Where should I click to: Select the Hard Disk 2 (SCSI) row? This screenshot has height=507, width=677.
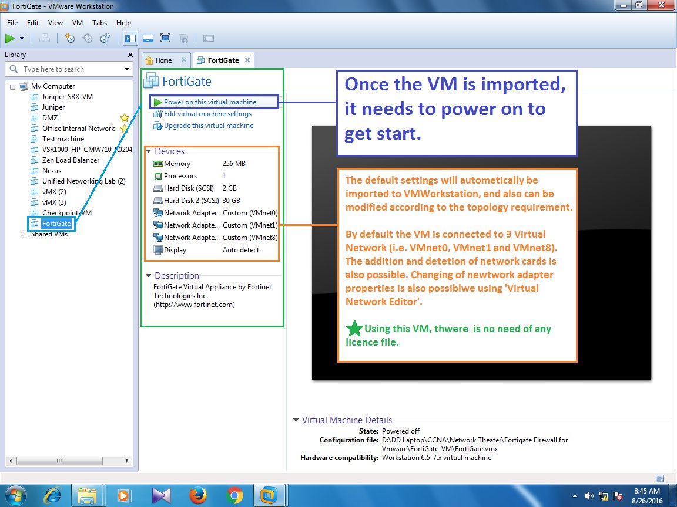(216, 201)
